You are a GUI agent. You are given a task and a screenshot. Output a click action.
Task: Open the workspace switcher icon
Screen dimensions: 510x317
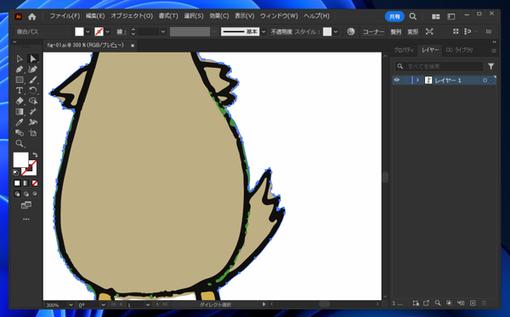point(450,17)
